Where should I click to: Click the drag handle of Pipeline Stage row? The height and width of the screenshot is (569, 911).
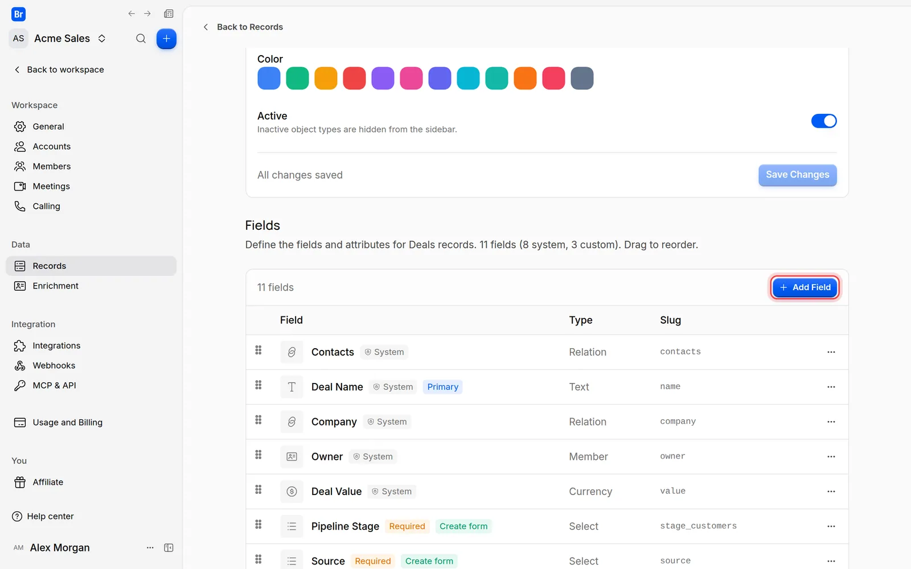pyautogui.click(x=258, y=525)
